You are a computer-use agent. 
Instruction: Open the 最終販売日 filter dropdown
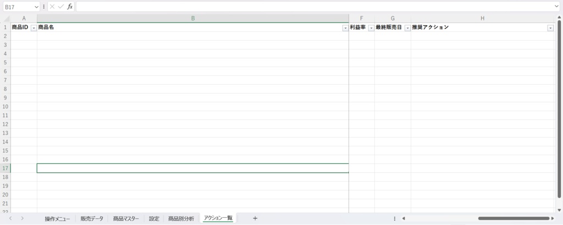click(x=407, y=29)
